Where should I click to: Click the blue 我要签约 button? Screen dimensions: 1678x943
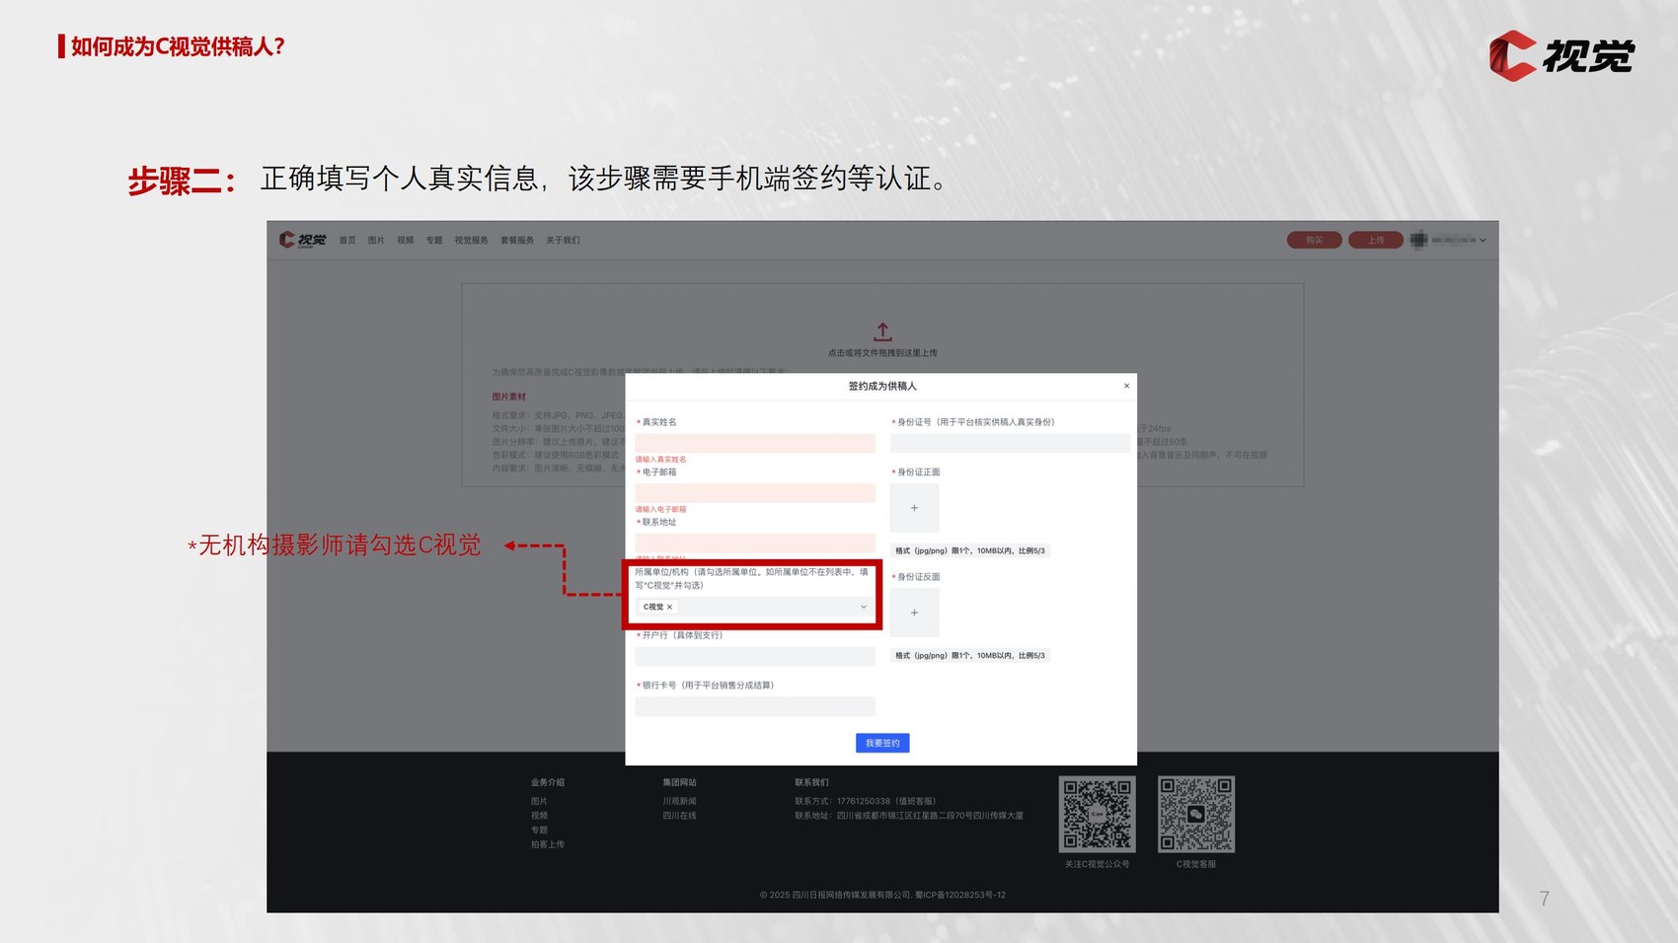(x=882, y=743)
